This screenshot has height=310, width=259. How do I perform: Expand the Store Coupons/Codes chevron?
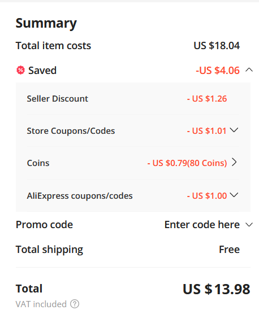coord(234,130)
